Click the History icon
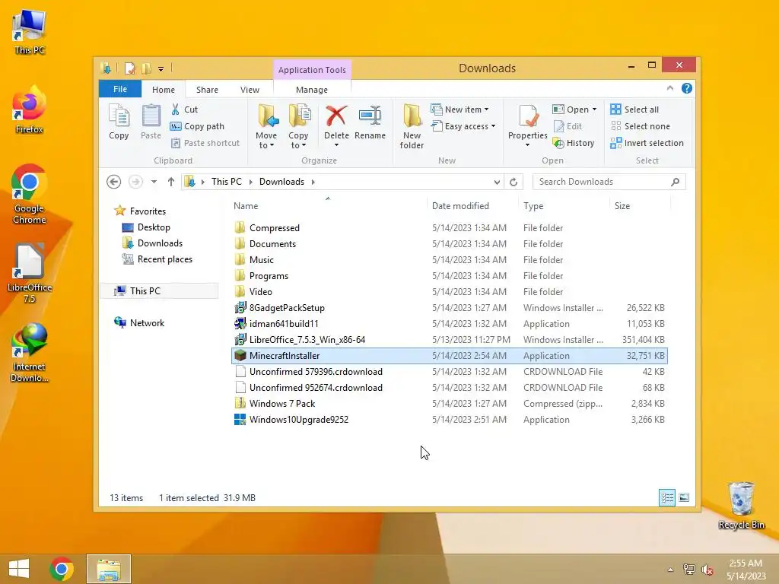 pyautogui.click(x=558, y=143)
